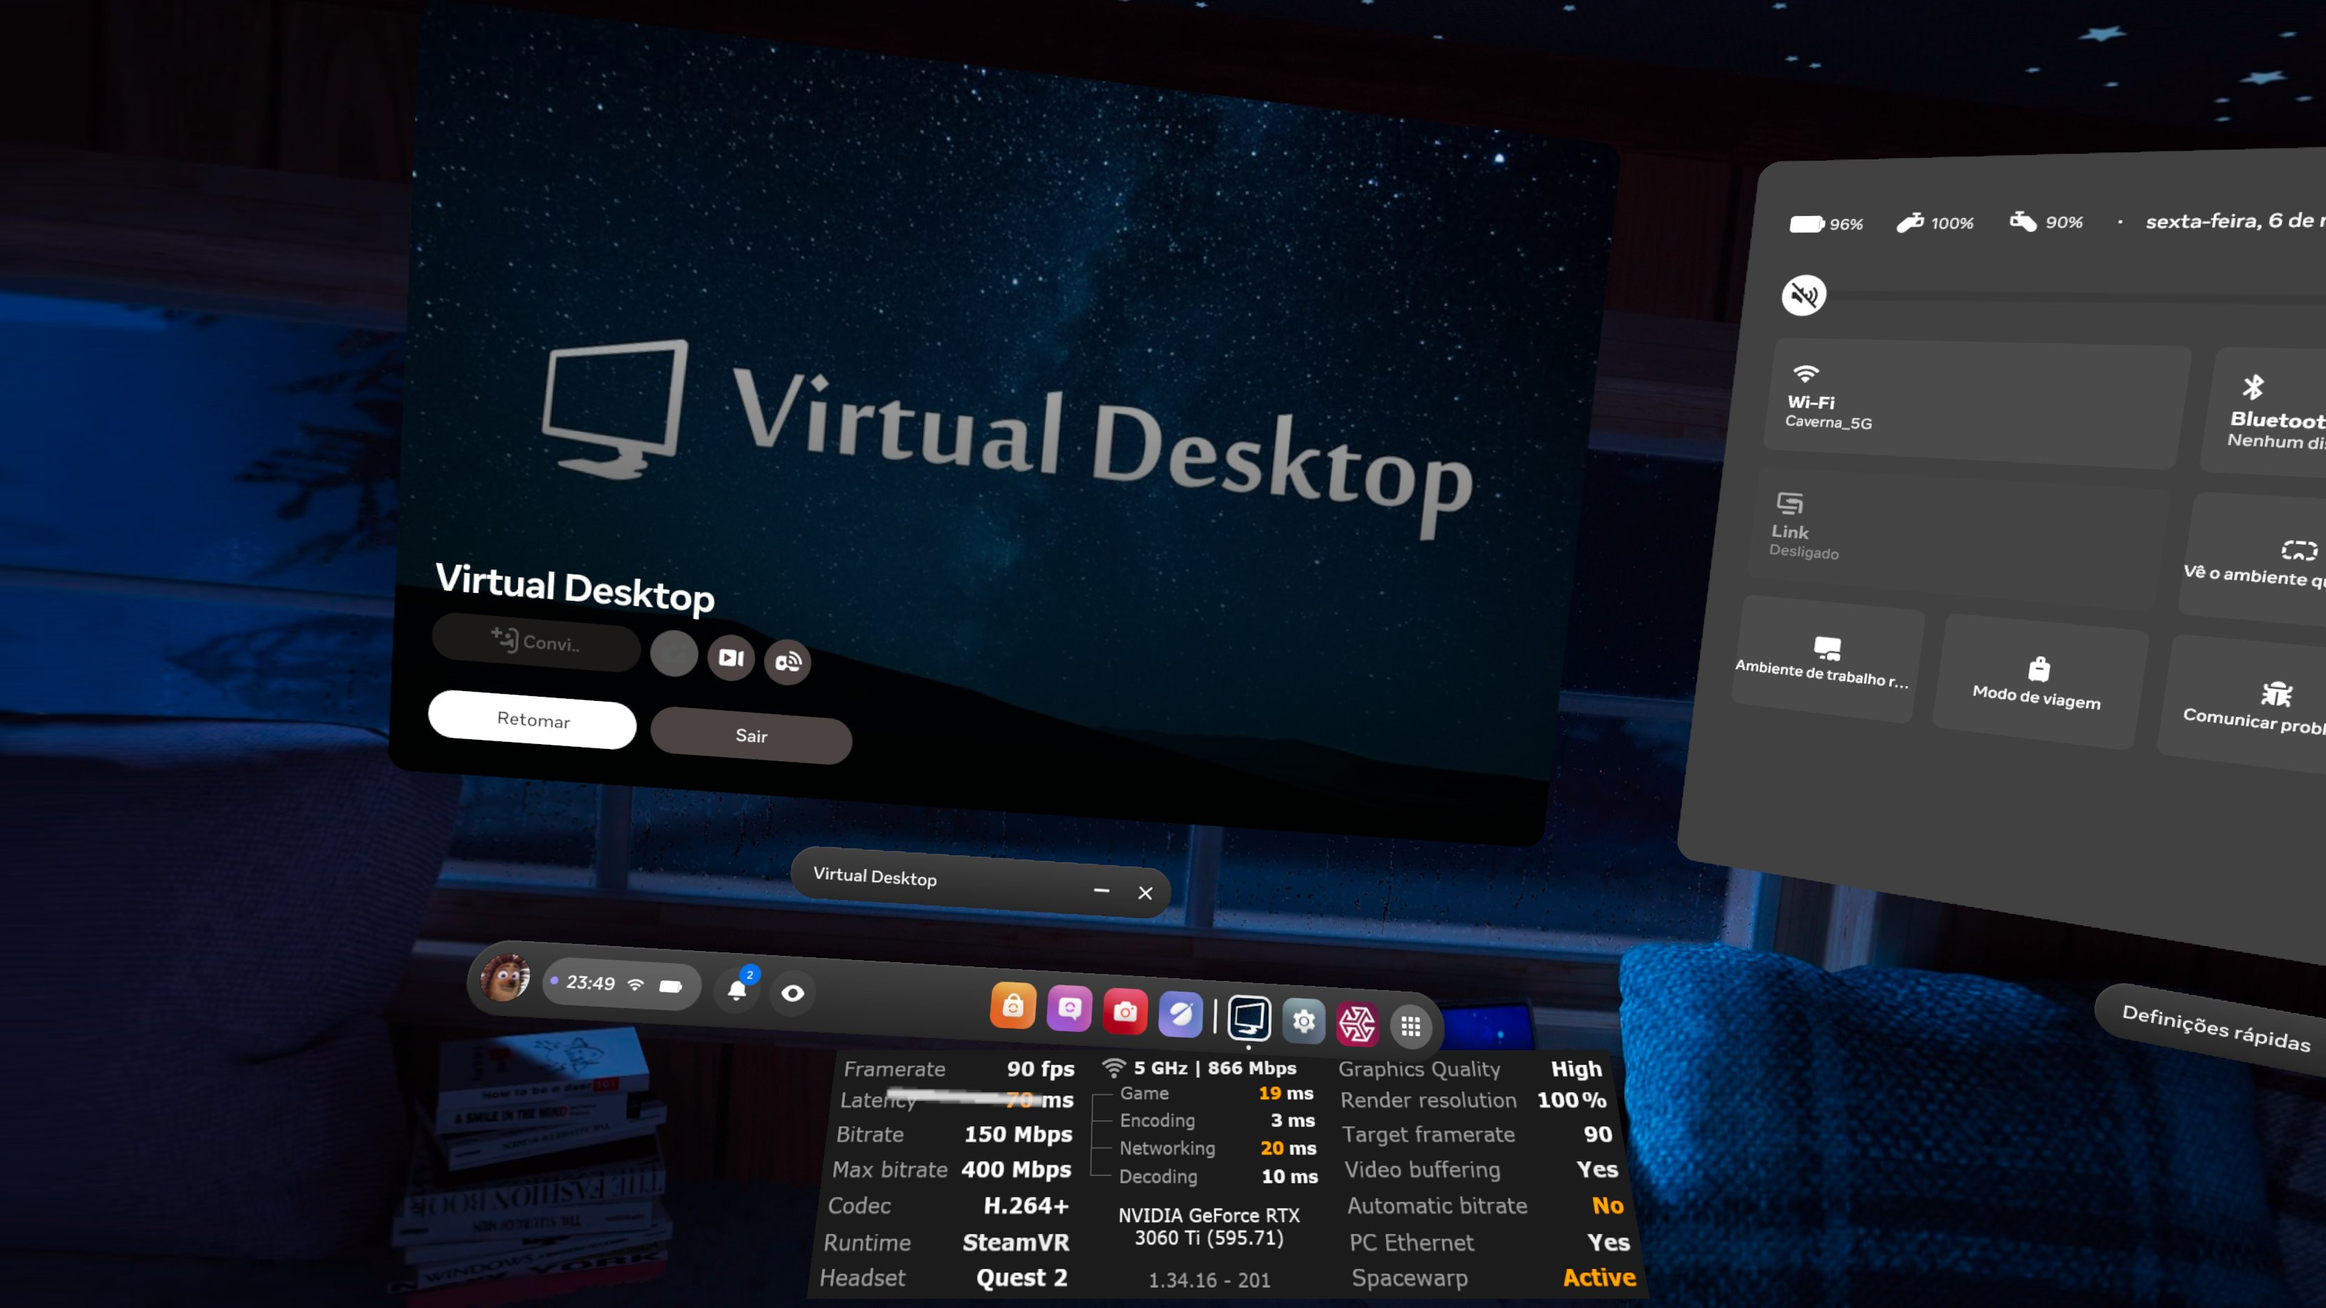
Task: Open the app library grid icon
Action: [x=1410, y=1026]
